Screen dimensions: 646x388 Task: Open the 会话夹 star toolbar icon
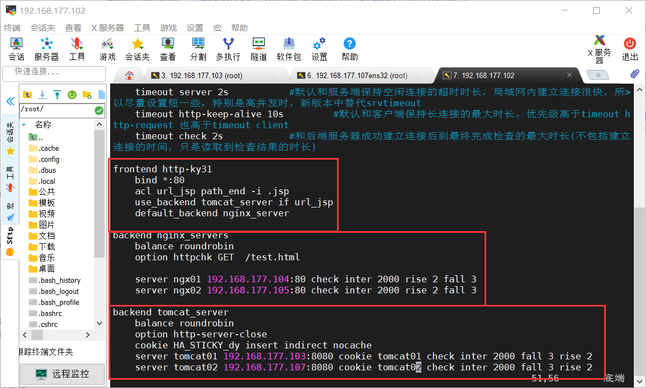138,49
